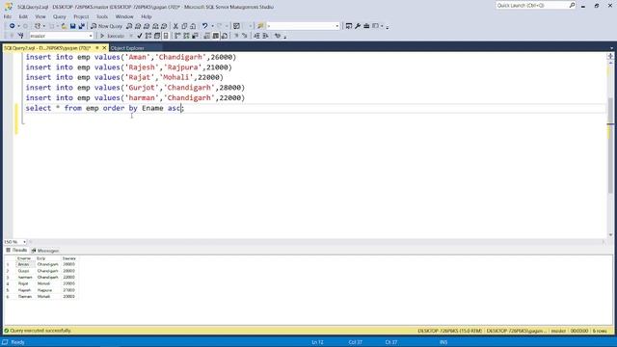The height and width of the screenshot is (347, 617).
Task: Click the Increase Indent icon
Action: (x=266, y=36)
